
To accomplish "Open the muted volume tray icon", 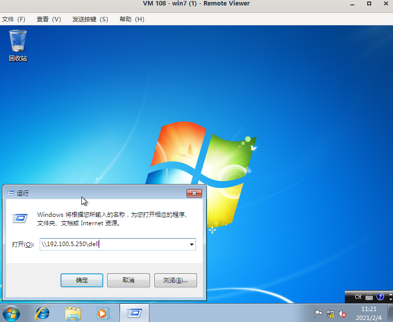I will click(x=342, y=314).
